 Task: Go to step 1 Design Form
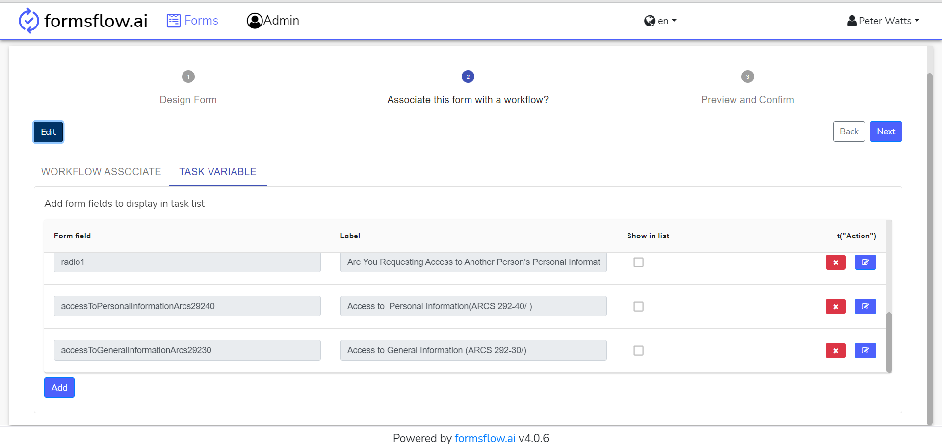point(188,77)
